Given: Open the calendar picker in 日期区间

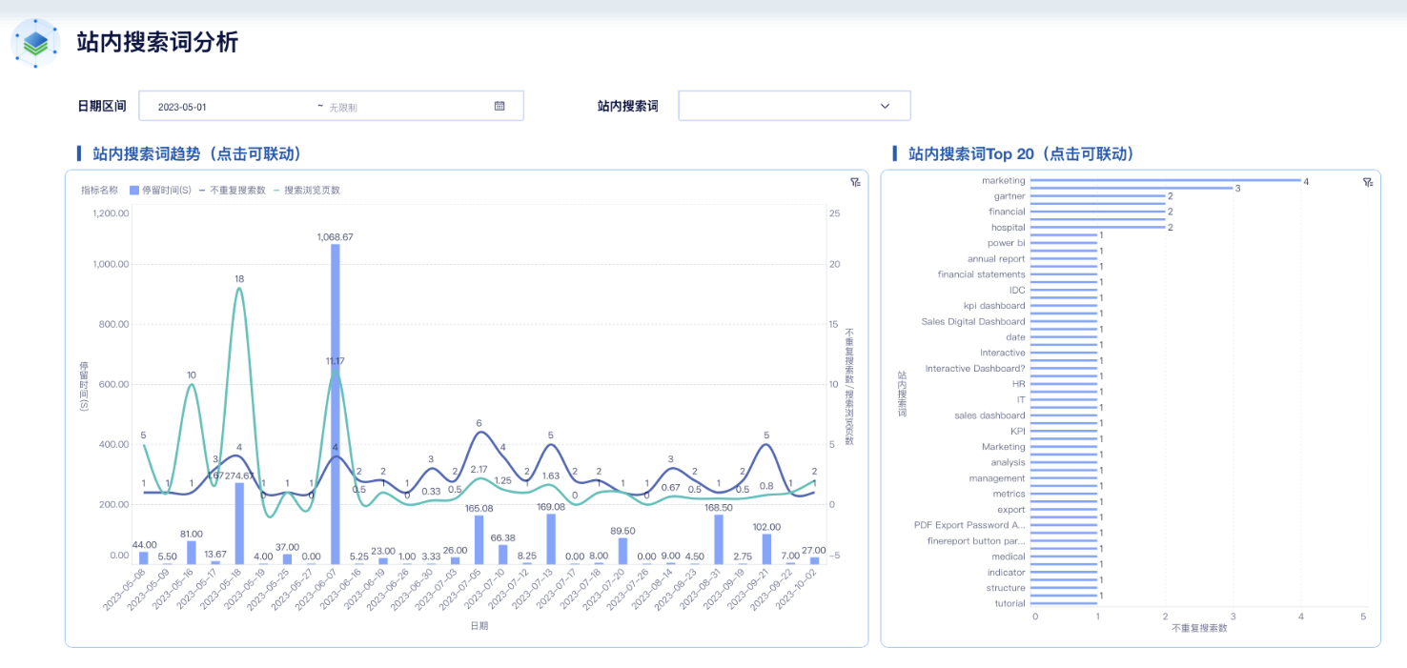Looking at the screenshot, I should click(500, 106).
